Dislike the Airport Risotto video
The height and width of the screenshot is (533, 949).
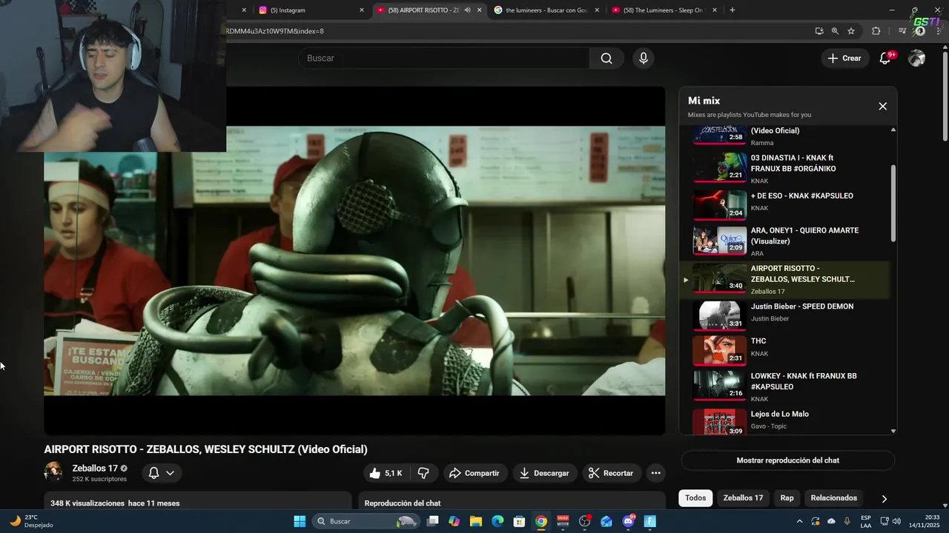(x=423, y=473)
